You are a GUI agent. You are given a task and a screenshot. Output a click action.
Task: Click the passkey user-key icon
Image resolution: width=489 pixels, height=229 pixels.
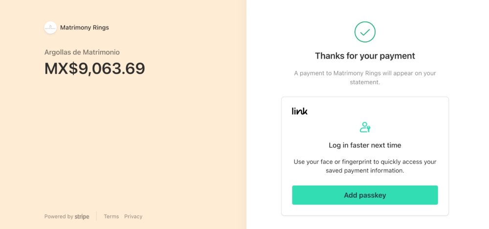click(x=365, y=127)
